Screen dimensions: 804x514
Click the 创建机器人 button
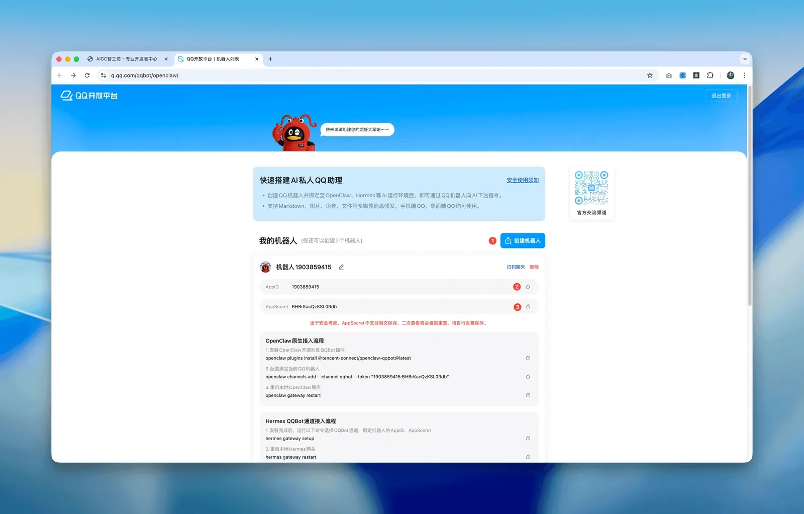click(523, 241)
